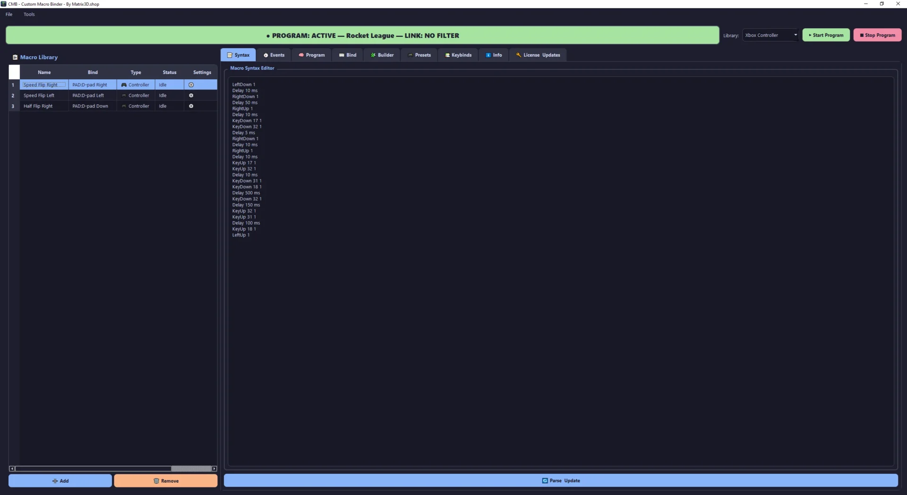Click the LeftUp 1 line
The height and width of the screenshot is (495, 907).
point(241,235)
